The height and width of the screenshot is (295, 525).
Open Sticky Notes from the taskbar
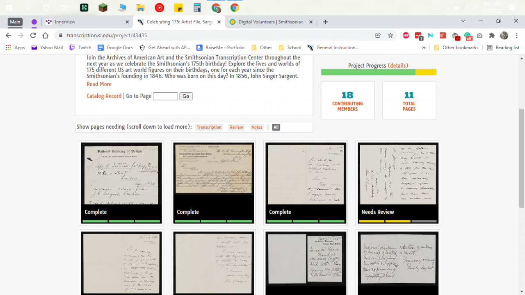[178, 7]
